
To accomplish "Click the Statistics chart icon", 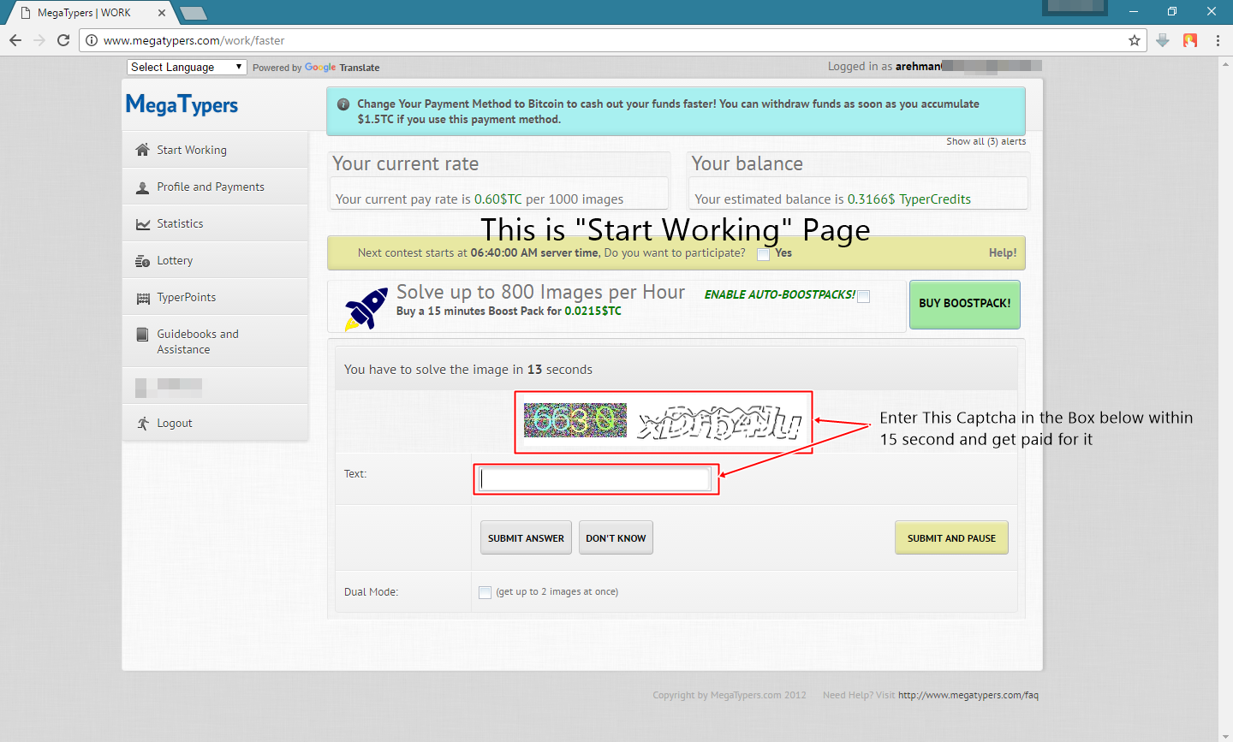I will point(142,224).
